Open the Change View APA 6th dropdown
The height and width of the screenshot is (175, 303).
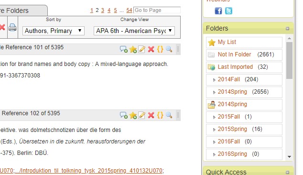134,31
